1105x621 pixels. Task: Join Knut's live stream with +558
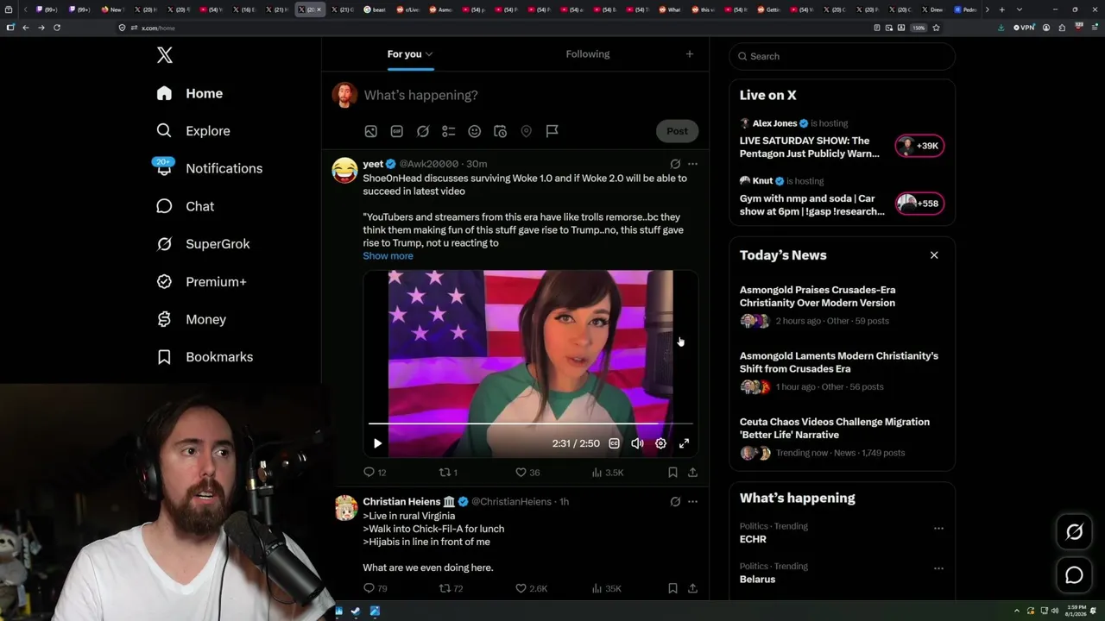pyautogui.click(x=919, y=204)
